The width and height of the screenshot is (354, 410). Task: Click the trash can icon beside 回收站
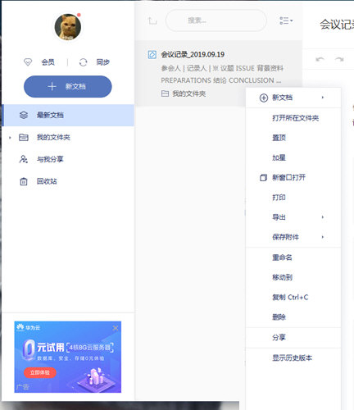coord(24,181)
